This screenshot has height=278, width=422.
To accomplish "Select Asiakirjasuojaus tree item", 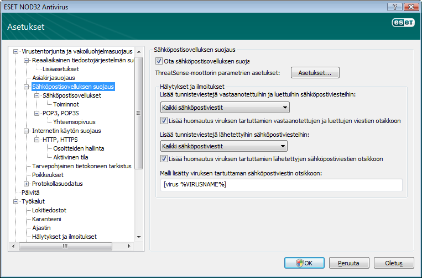I will [54, 78].
